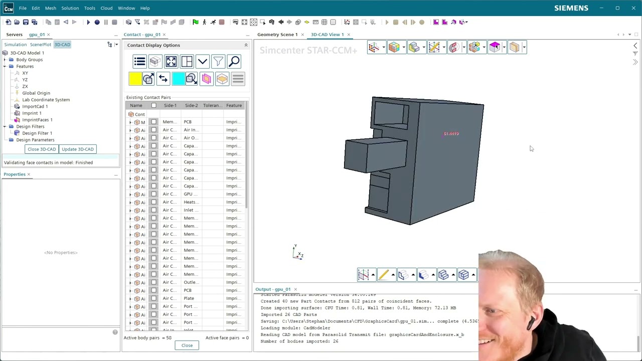The height and width of the screenshot is (361, 642).
Task: Open dropdown arrow beside the section pages icon
Action: (524, 48)
